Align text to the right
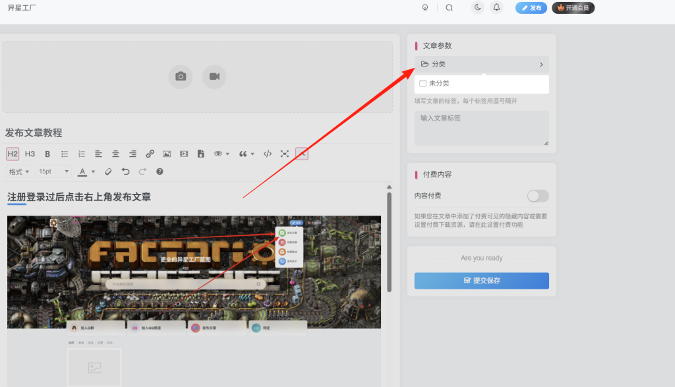 click(132, 154)
